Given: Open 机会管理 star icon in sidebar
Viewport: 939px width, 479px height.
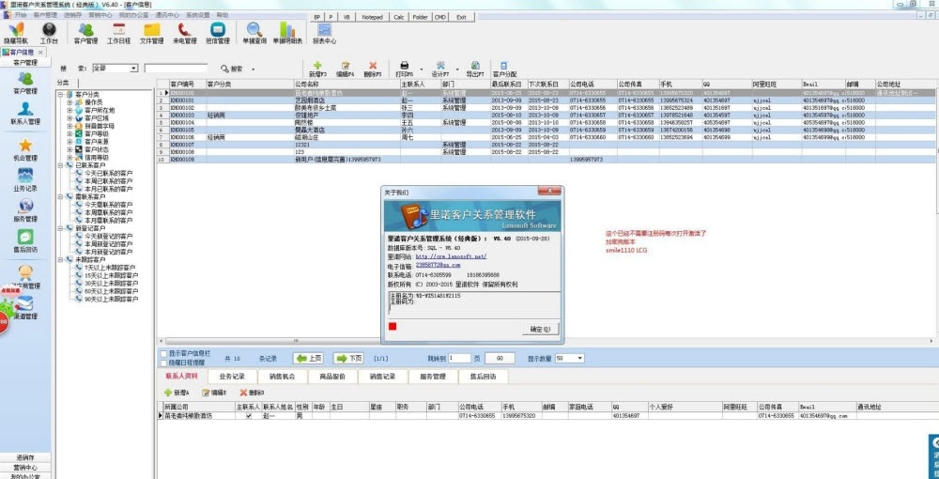Looking at the screenshot, I should [25, 150].
